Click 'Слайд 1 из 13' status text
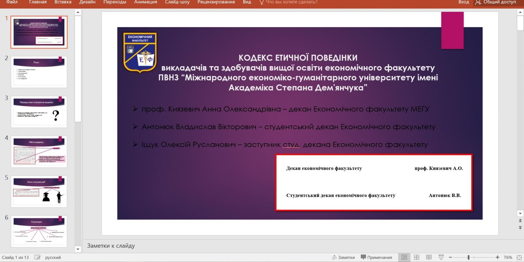This screenshot has width=524, height=262. point(15,257)
